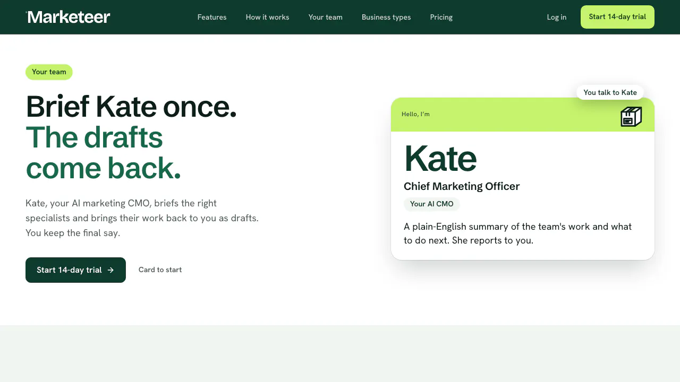Screen dimensions: 680x382
Task: Open the Pricing page
Action: (x=441, y=17)
